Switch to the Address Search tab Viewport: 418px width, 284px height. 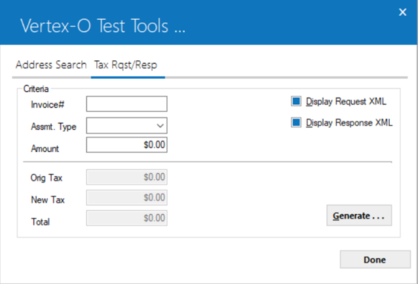(x=51, y=65)
